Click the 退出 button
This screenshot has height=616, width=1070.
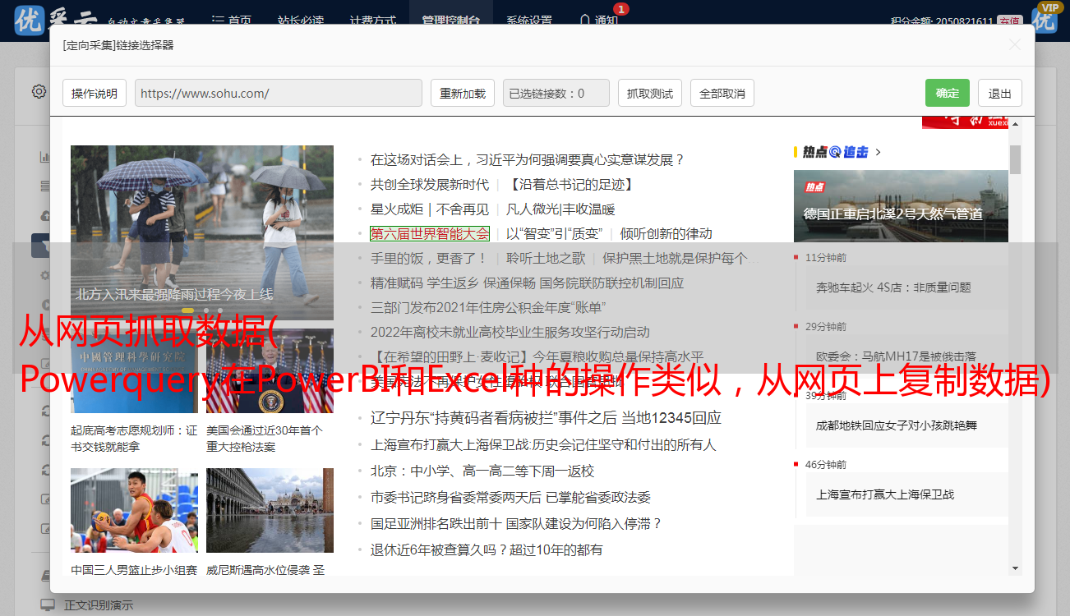point(1000,94)
